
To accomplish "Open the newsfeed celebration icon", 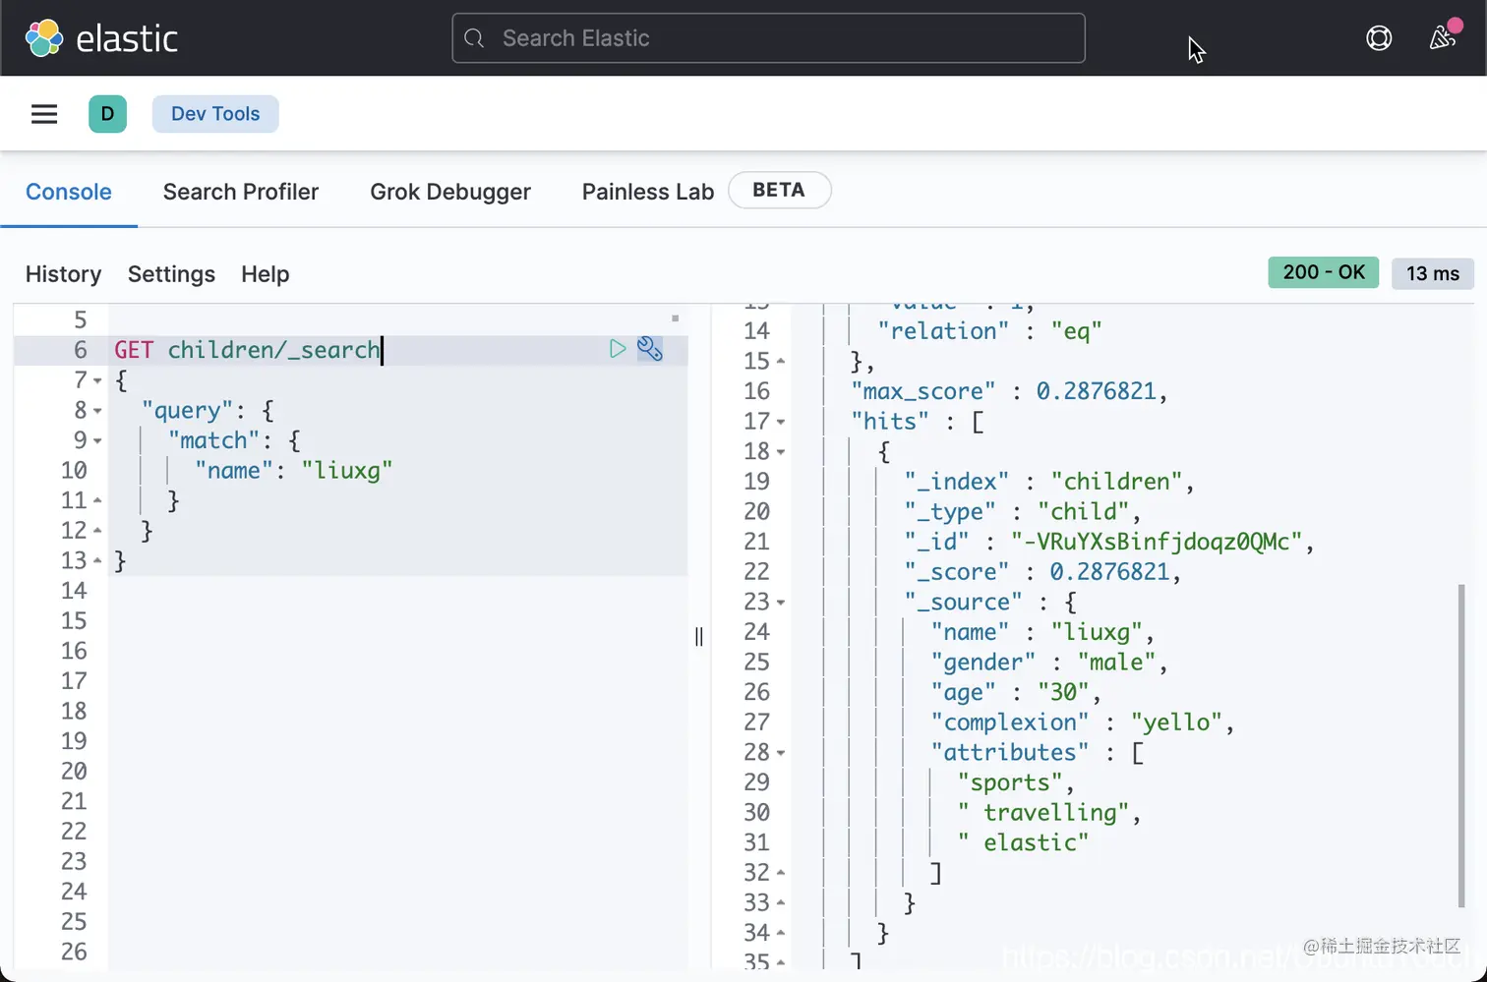I will (1442, 37).
